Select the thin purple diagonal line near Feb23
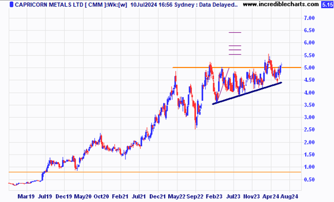Image resolution: width=334 pixels, height=202 pixels. (223, 85)
